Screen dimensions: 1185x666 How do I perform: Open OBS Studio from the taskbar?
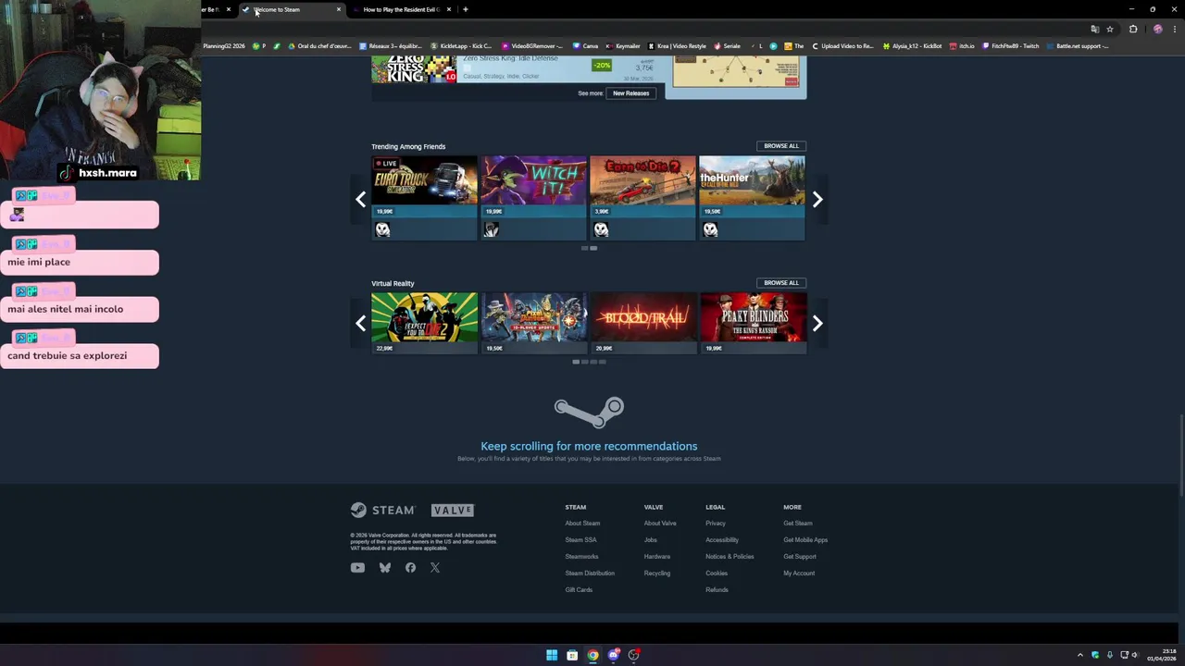pyautogui.click(x=633, y=655)
